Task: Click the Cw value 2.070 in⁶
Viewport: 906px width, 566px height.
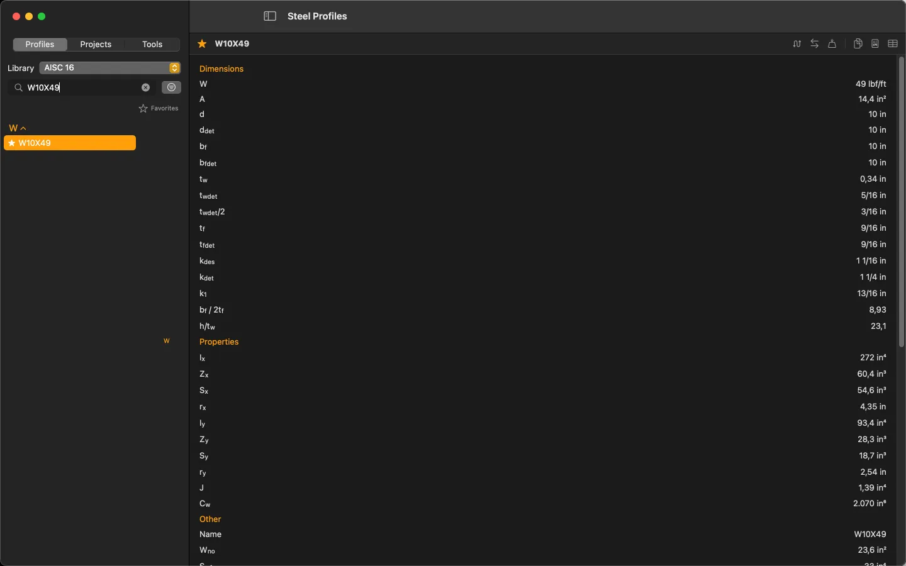Action: coord(870,503)
